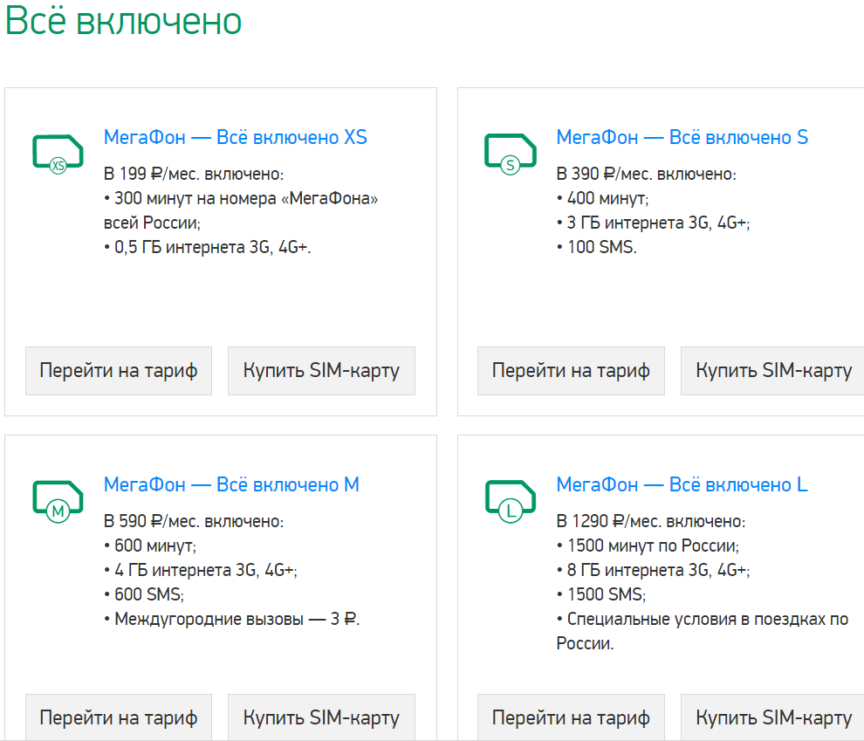The height and width of the screenshot is (741, 864).
Task: Click Перейти на тариф for M plan
Action: pos(119,717)
